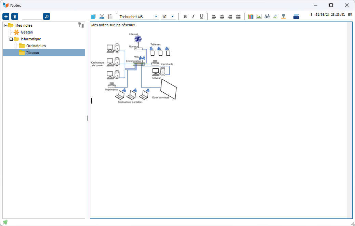Paste using the clipboard icon
The image size is (355, 226).
[110, 16]
